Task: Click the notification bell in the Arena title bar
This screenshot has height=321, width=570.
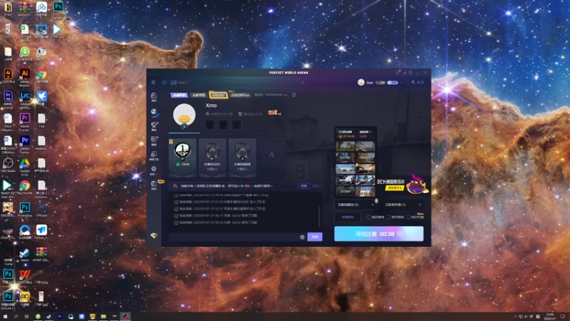Action: (x=398, y=73)
